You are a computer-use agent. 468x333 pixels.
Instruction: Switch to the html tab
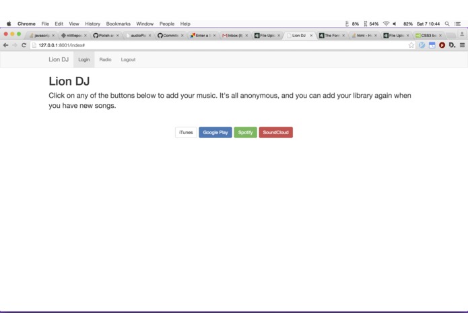[x=363, y=35]
